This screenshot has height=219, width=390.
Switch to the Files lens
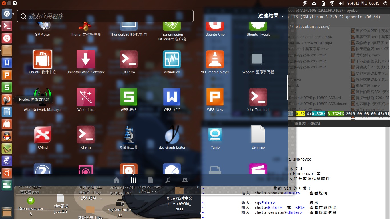[151, 180]
